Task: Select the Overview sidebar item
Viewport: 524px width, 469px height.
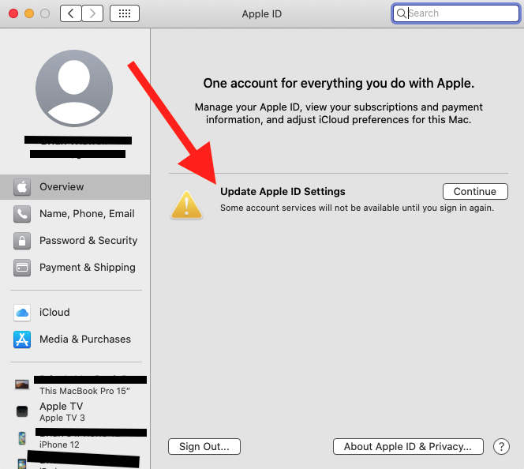Action: (x=75, y=187)
